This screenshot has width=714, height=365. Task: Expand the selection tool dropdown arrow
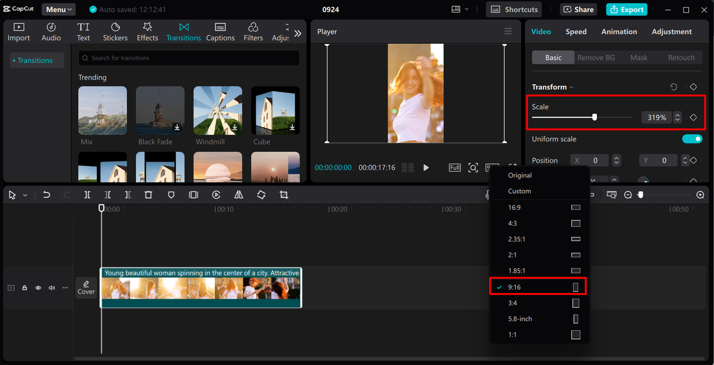(x=25, y=195)
